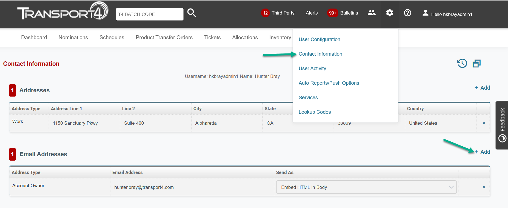Switch to Product Transfer Orders tab
Viewport: 508px width, 208px height.
[x=164, y=38]
